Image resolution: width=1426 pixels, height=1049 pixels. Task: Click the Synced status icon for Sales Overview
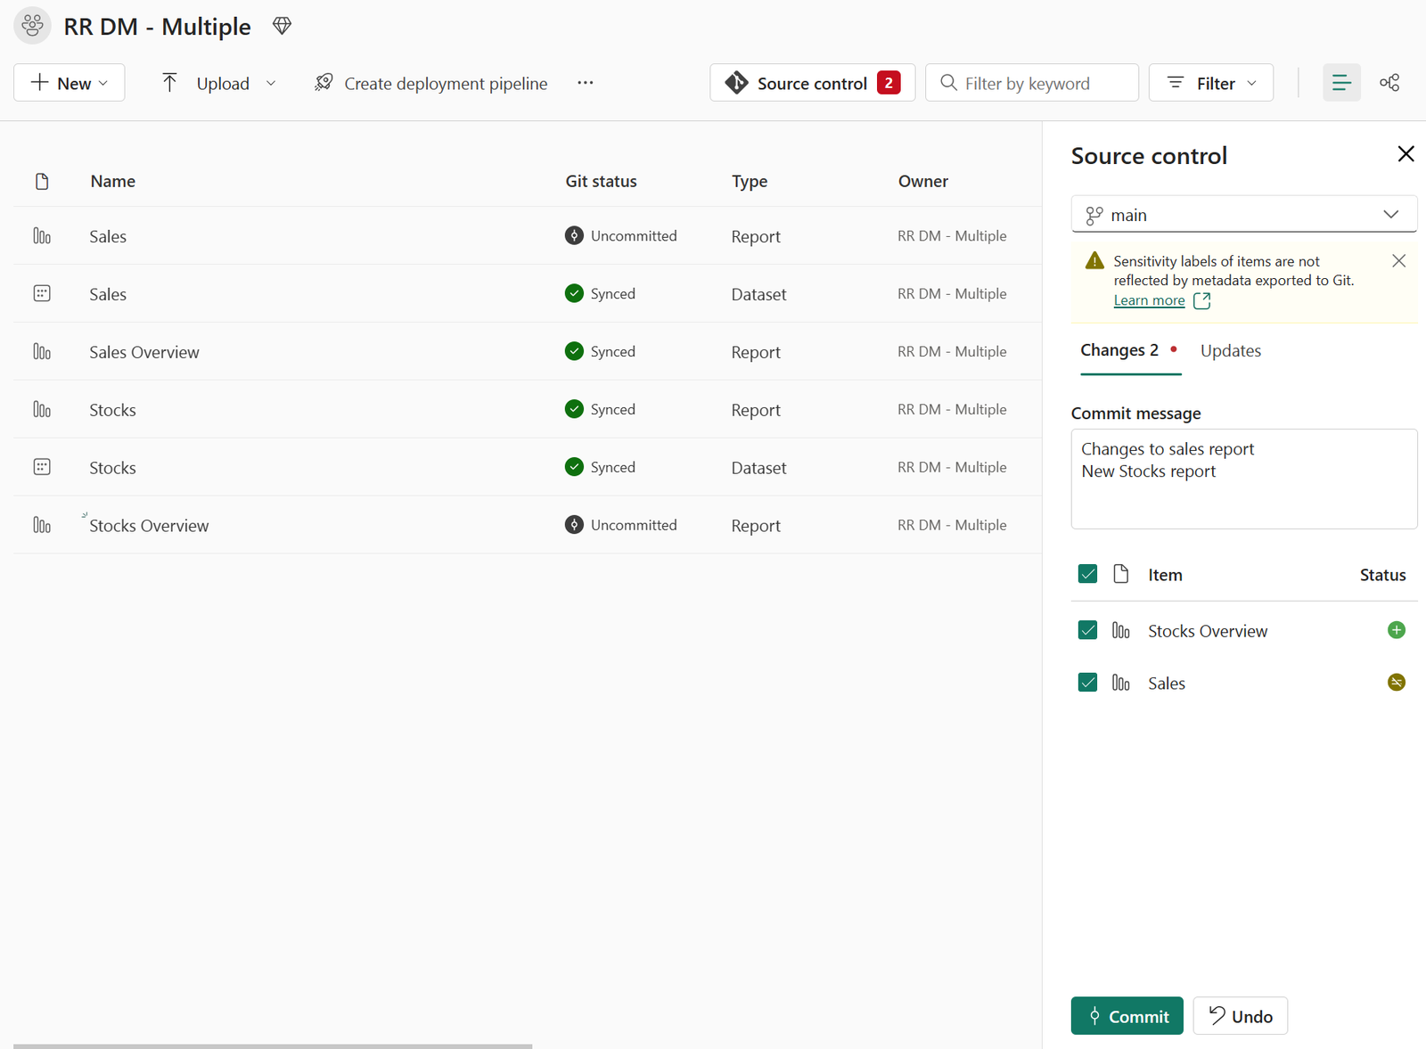(575, 351)
